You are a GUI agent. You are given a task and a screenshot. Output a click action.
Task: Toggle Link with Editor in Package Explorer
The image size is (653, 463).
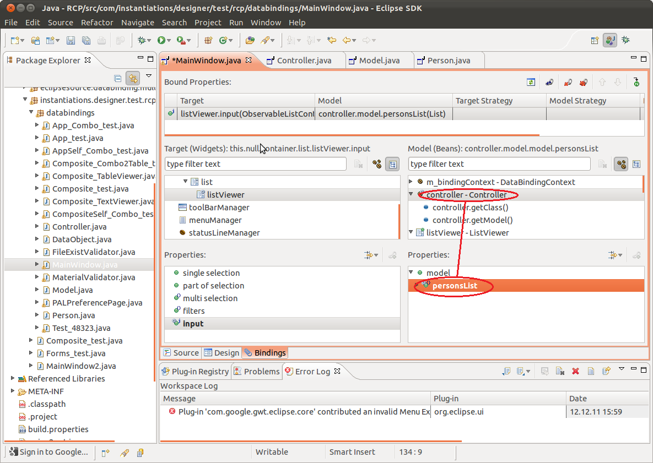point(133,78)
